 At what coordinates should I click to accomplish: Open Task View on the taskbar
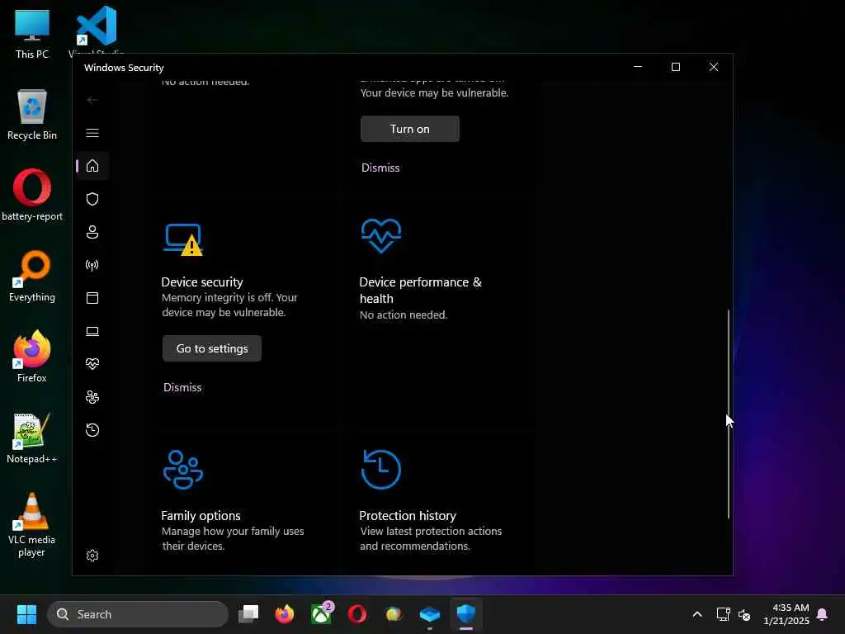[x=248, y=614]
